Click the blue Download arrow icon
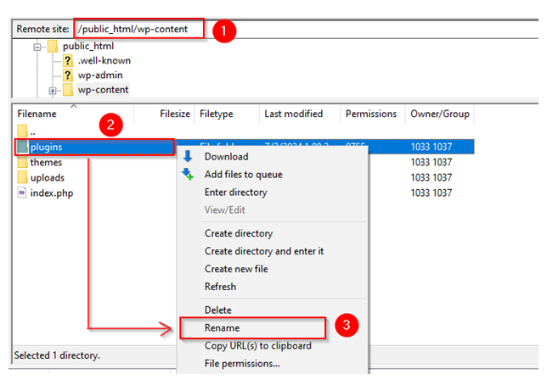547x391 pixels. [x=188, y=156]
